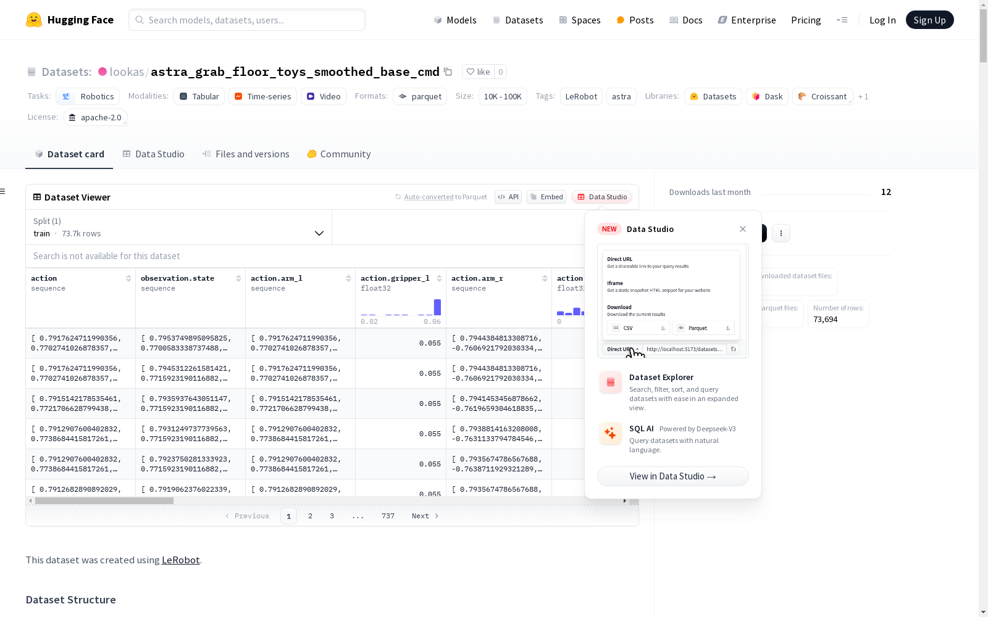988x617 pixels.
Task: Click the API button
Action: (508, 197)
